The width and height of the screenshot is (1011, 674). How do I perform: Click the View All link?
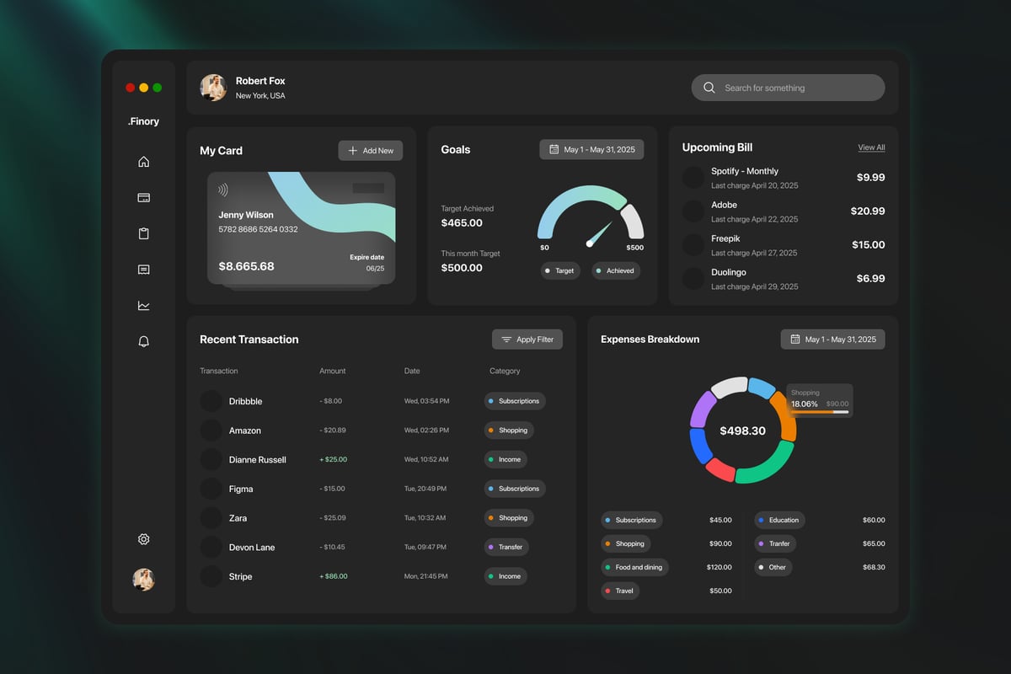pyautogui.click(x=871, y=147)
